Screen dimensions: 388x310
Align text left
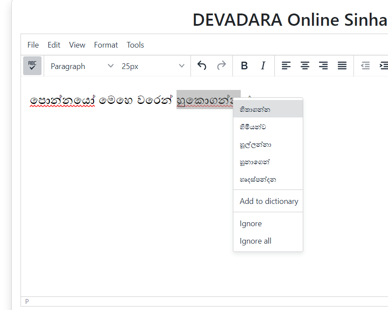pos(286,66)
